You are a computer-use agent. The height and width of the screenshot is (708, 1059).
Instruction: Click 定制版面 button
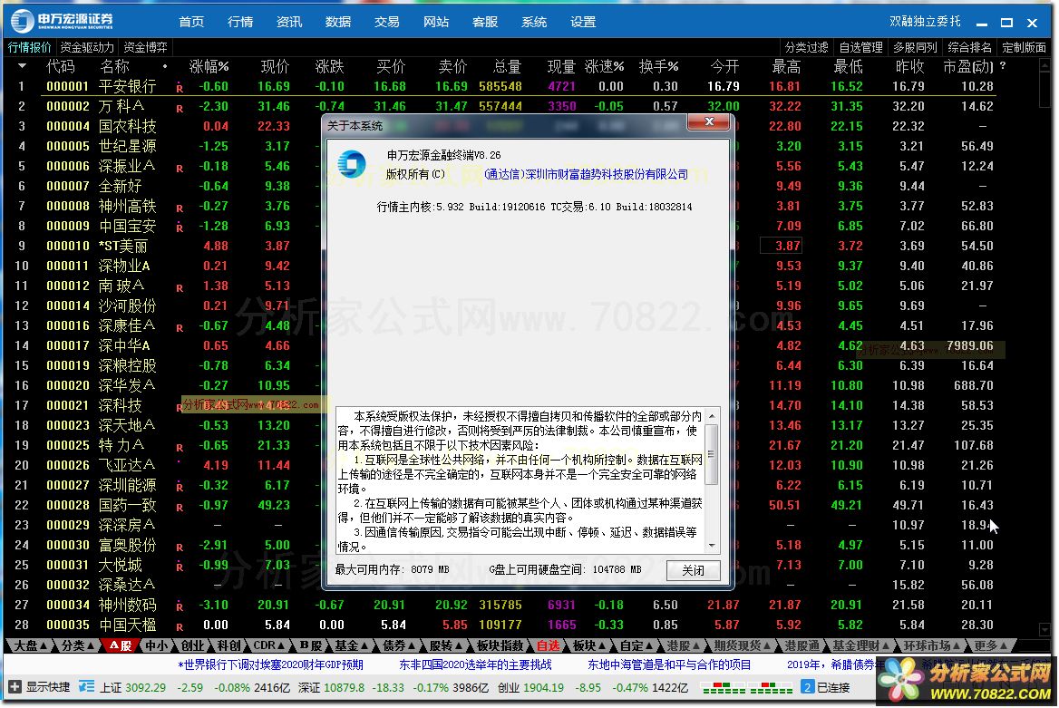(x=1024, y=46)
